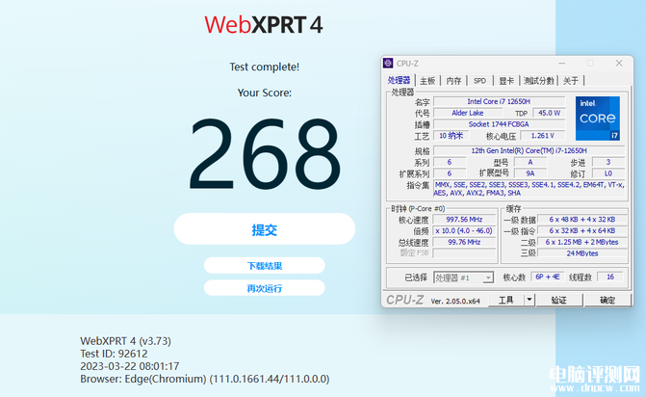645x397 pixels.
Task: Click the 2023-03-22 08:01:17 timestamp
Action: 130,366
